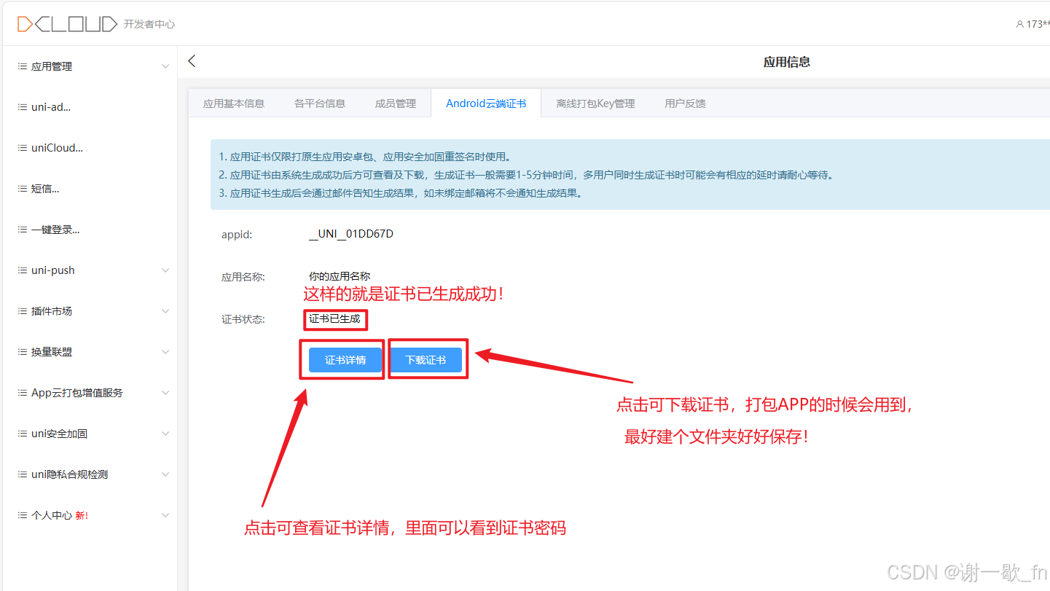1050x591 pixels.
Task: Click the 应用名称: field label
Action: pyautogui.click(x=243, y=277)
